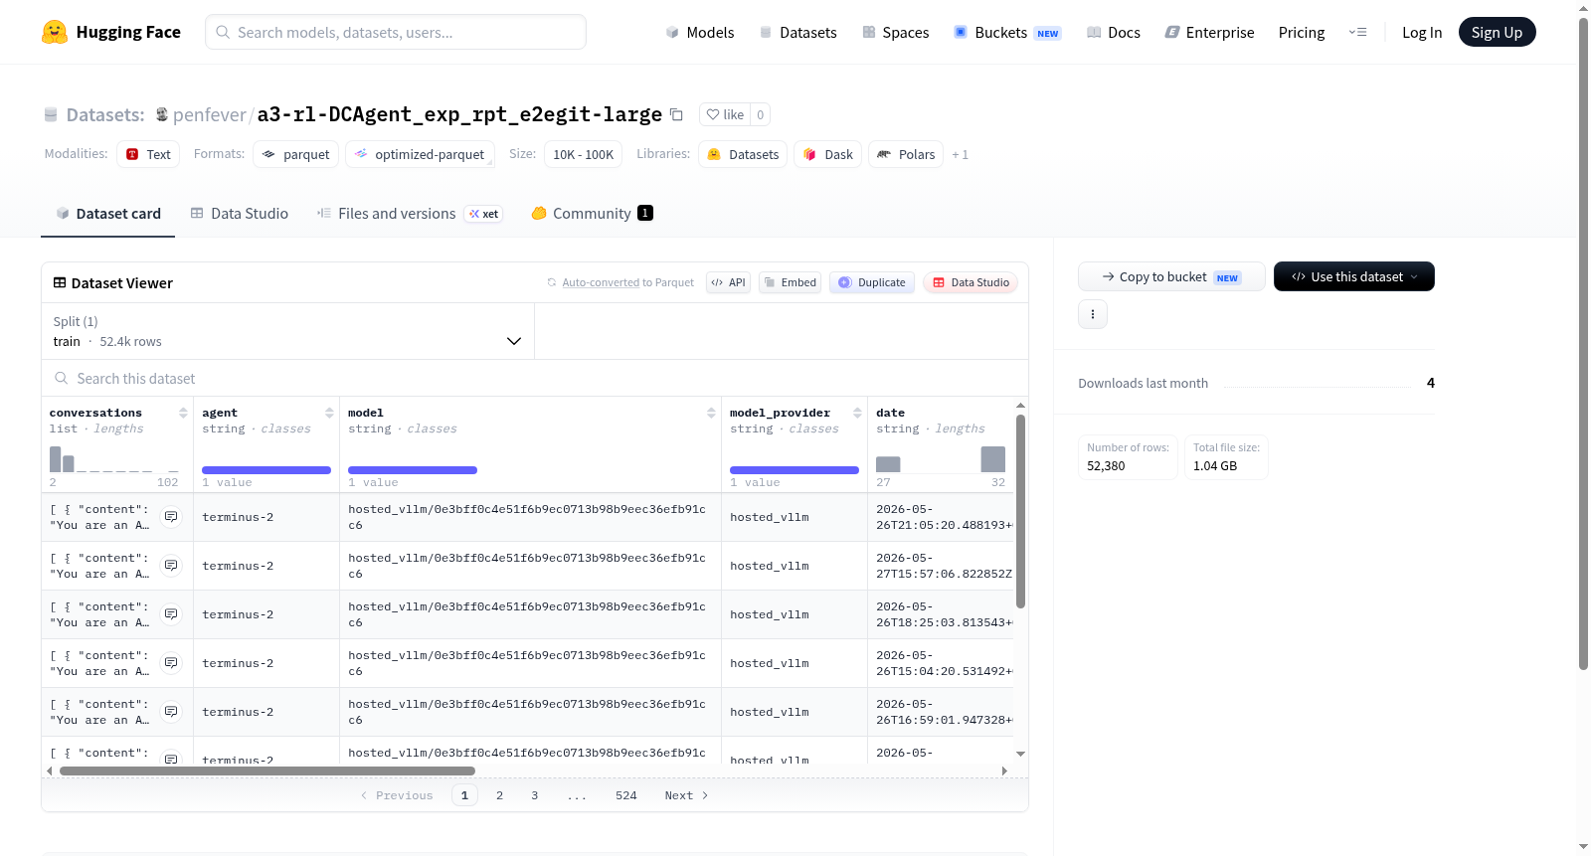Open the Auto-converted to Parquet link

click(x=601, y=282)
